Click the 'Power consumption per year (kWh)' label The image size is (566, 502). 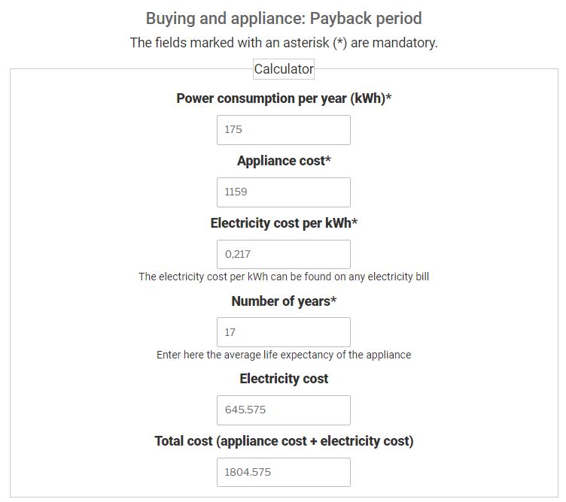coord(281,98)
